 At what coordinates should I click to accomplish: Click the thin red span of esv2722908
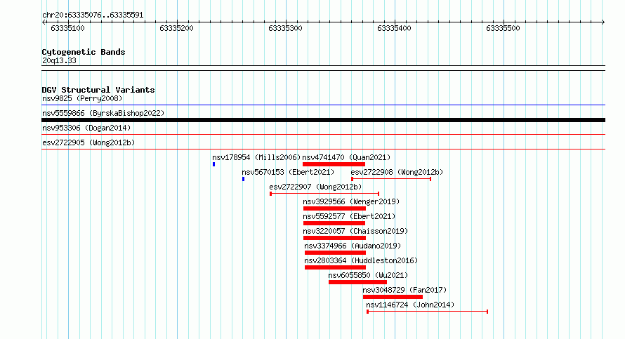391,179
